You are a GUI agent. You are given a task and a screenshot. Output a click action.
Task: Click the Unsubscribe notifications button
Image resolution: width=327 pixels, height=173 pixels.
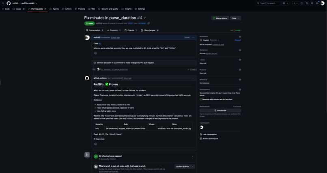[x=220, y=111]
